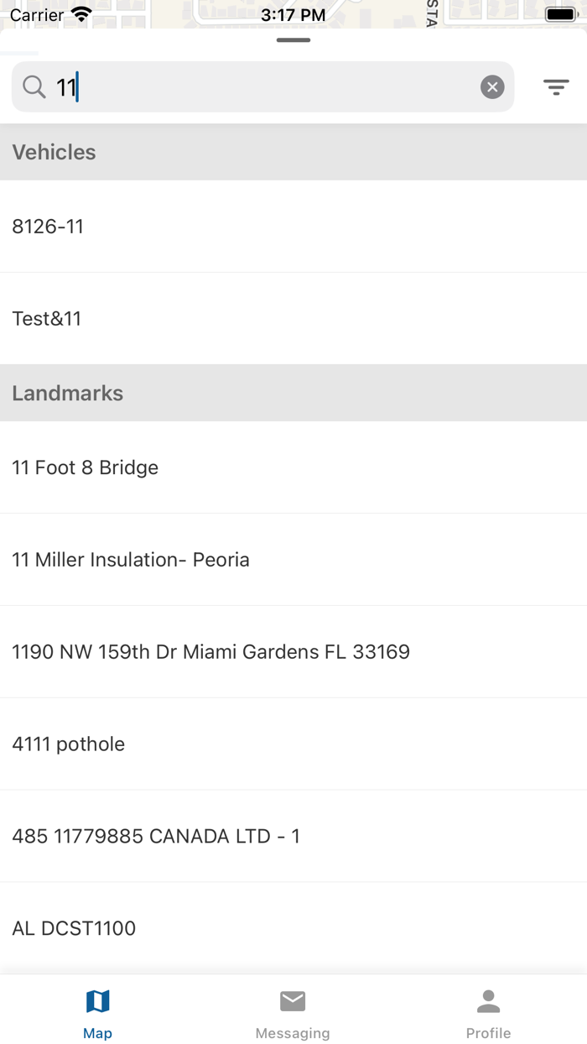Viewport: 587px width, 1044px height.
Task: Select the 485 11779885 CANADA LTD - 1 result
Action: pyautogui.click(x=293, y=836)
